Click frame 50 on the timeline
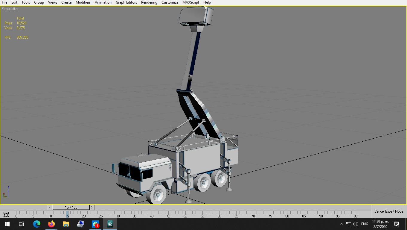This screenshot has width=407, height=230. [x=185, y=216]
